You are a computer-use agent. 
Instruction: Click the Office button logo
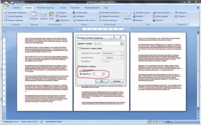tap(6, 5)
